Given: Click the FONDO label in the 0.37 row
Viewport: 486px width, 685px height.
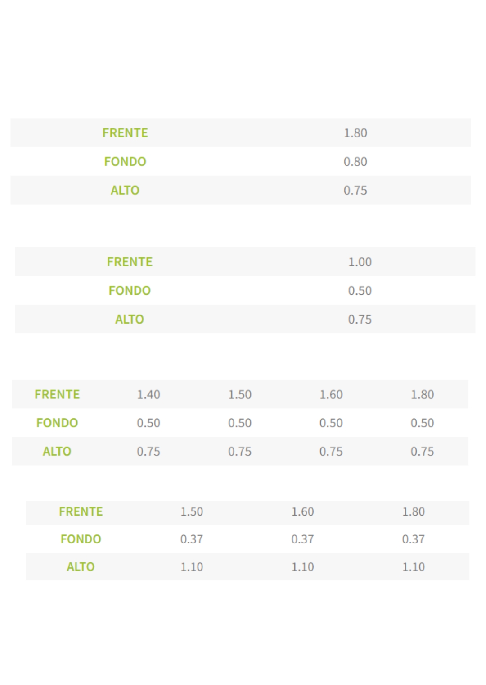Looking at the screenshot, I should pyautogui.click(x=81, y=539).
